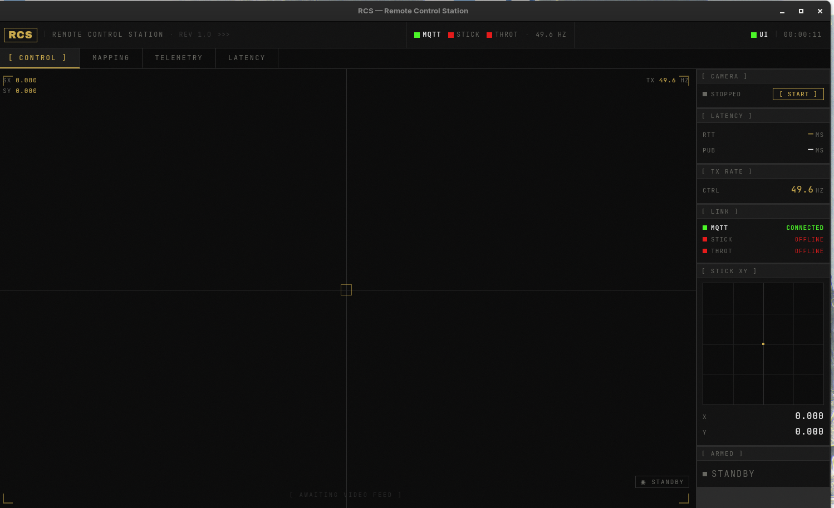Image resolution: width=834 pixels, height=508 pixels.
Task: Click the STICK red square in LINK panel
Action: click(x=705, y=239)
